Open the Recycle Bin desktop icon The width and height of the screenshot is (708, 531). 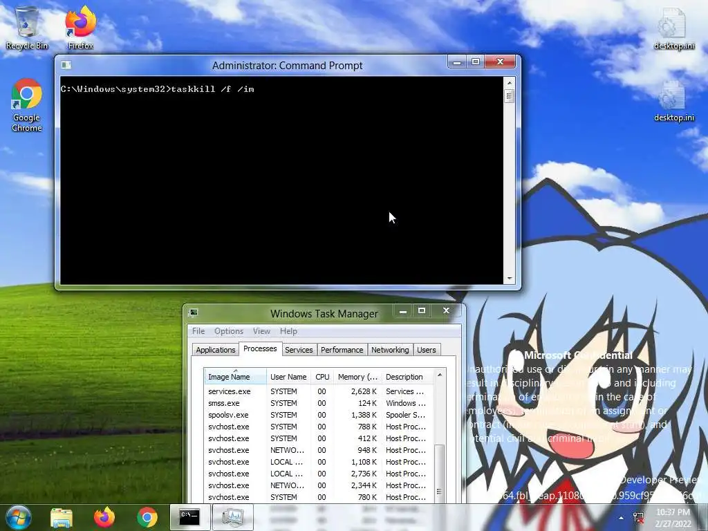[27, 28]
